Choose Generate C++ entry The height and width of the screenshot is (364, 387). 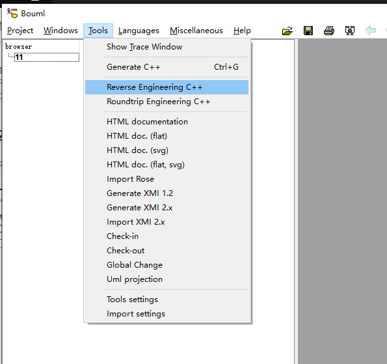pos(167,67)
